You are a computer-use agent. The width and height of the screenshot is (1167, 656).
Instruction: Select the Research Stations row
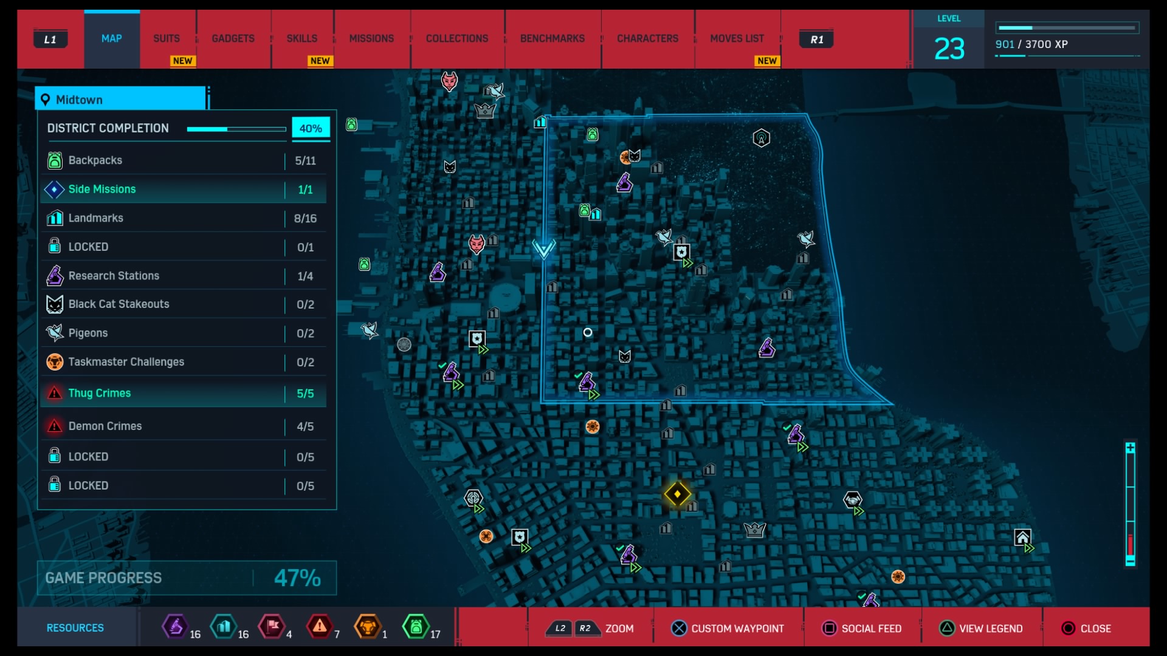[x=184, y=276]
